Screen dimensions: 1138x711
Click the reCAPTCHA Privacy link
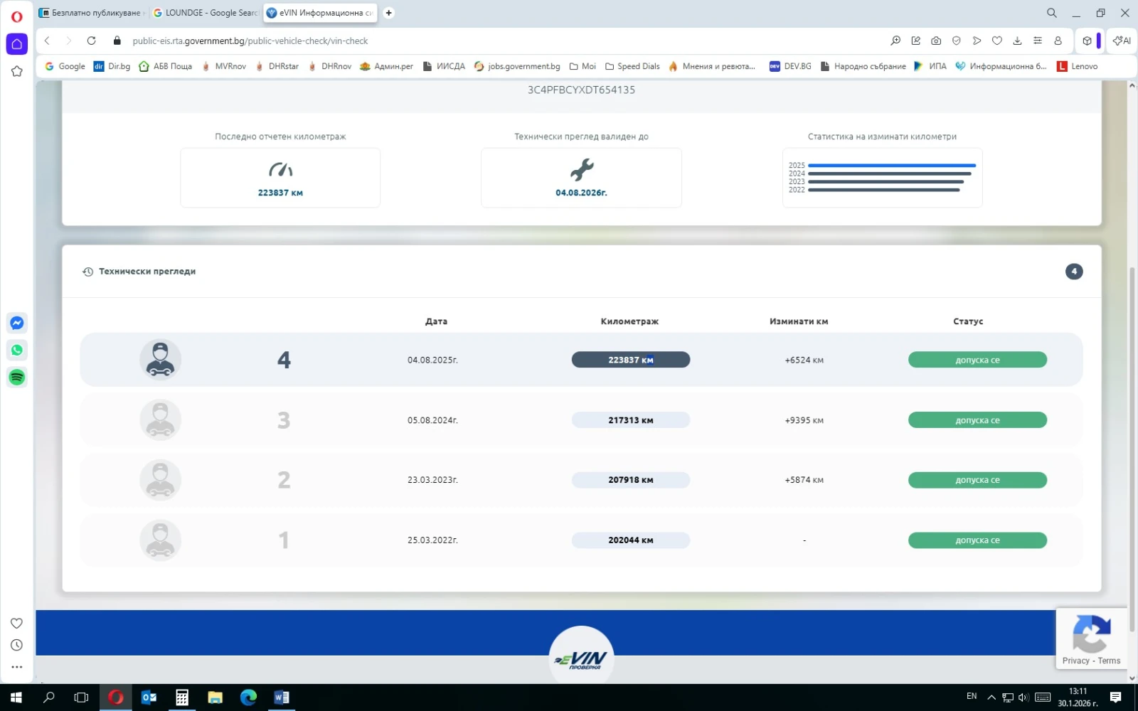coord(1075,661)
